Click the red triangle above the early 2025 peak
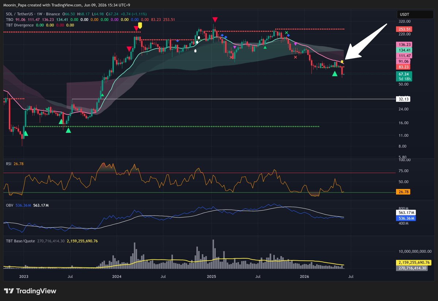The width and height of the screenshot is (438, 301). (215, 19)
